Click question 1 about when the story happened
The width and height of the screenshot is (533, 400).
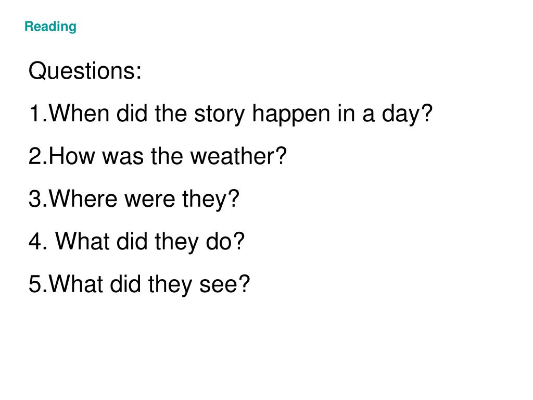[231, 114]
